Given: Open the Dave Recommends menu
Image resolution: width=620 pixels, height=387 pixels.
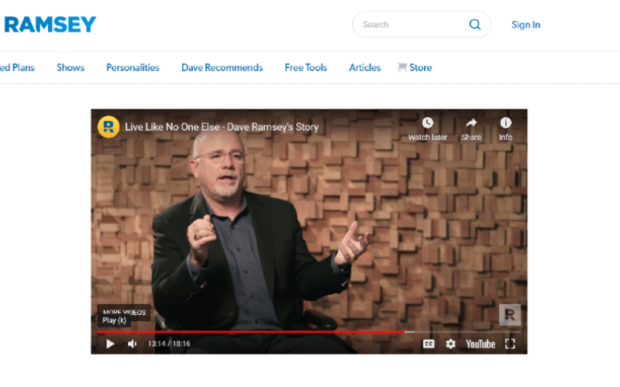Looking at the screenshot, I should pyautogui.click(x=222, y=67).
